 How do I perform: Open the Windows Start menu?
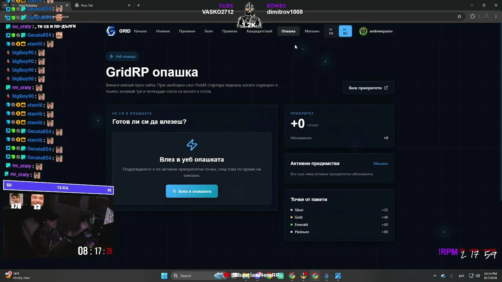tap(164, 276)
